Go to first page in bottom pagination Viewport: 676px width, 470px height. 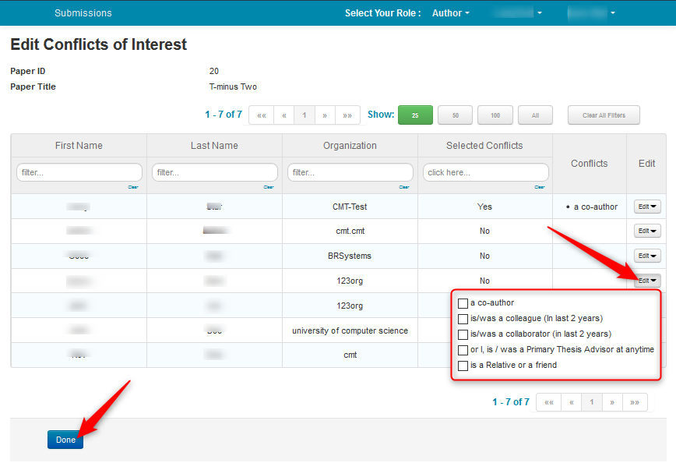[548, 402]
